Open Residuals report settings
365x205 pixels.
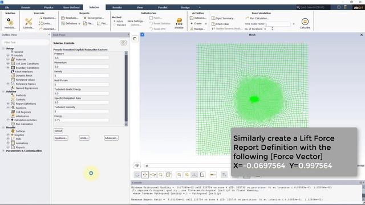click(70, 18)
